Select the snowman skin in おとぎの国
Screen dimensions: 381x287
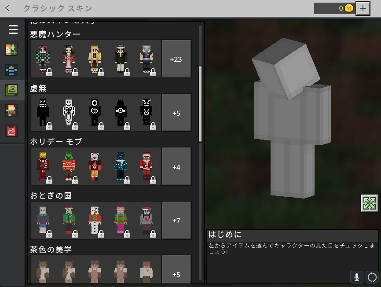[95, 221]
